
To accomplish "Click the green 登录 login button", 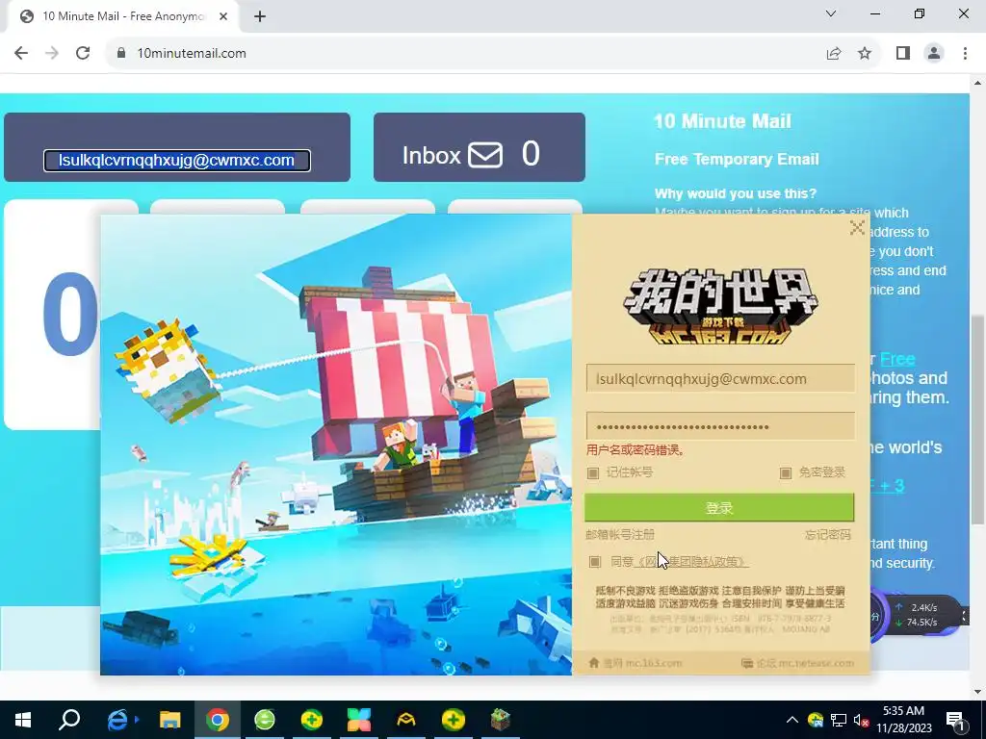I will pyautogui.click(x=719, y=508).
